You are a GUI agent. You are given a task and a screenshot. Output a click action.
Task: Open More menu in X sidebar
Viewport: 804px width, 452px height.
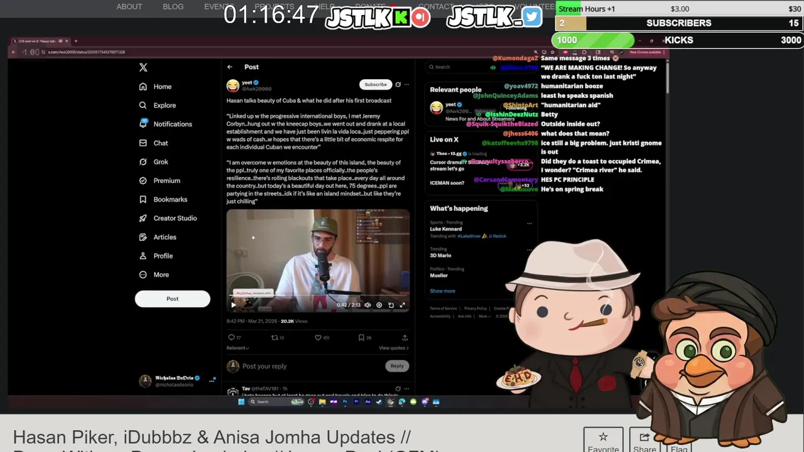[154, 275]
